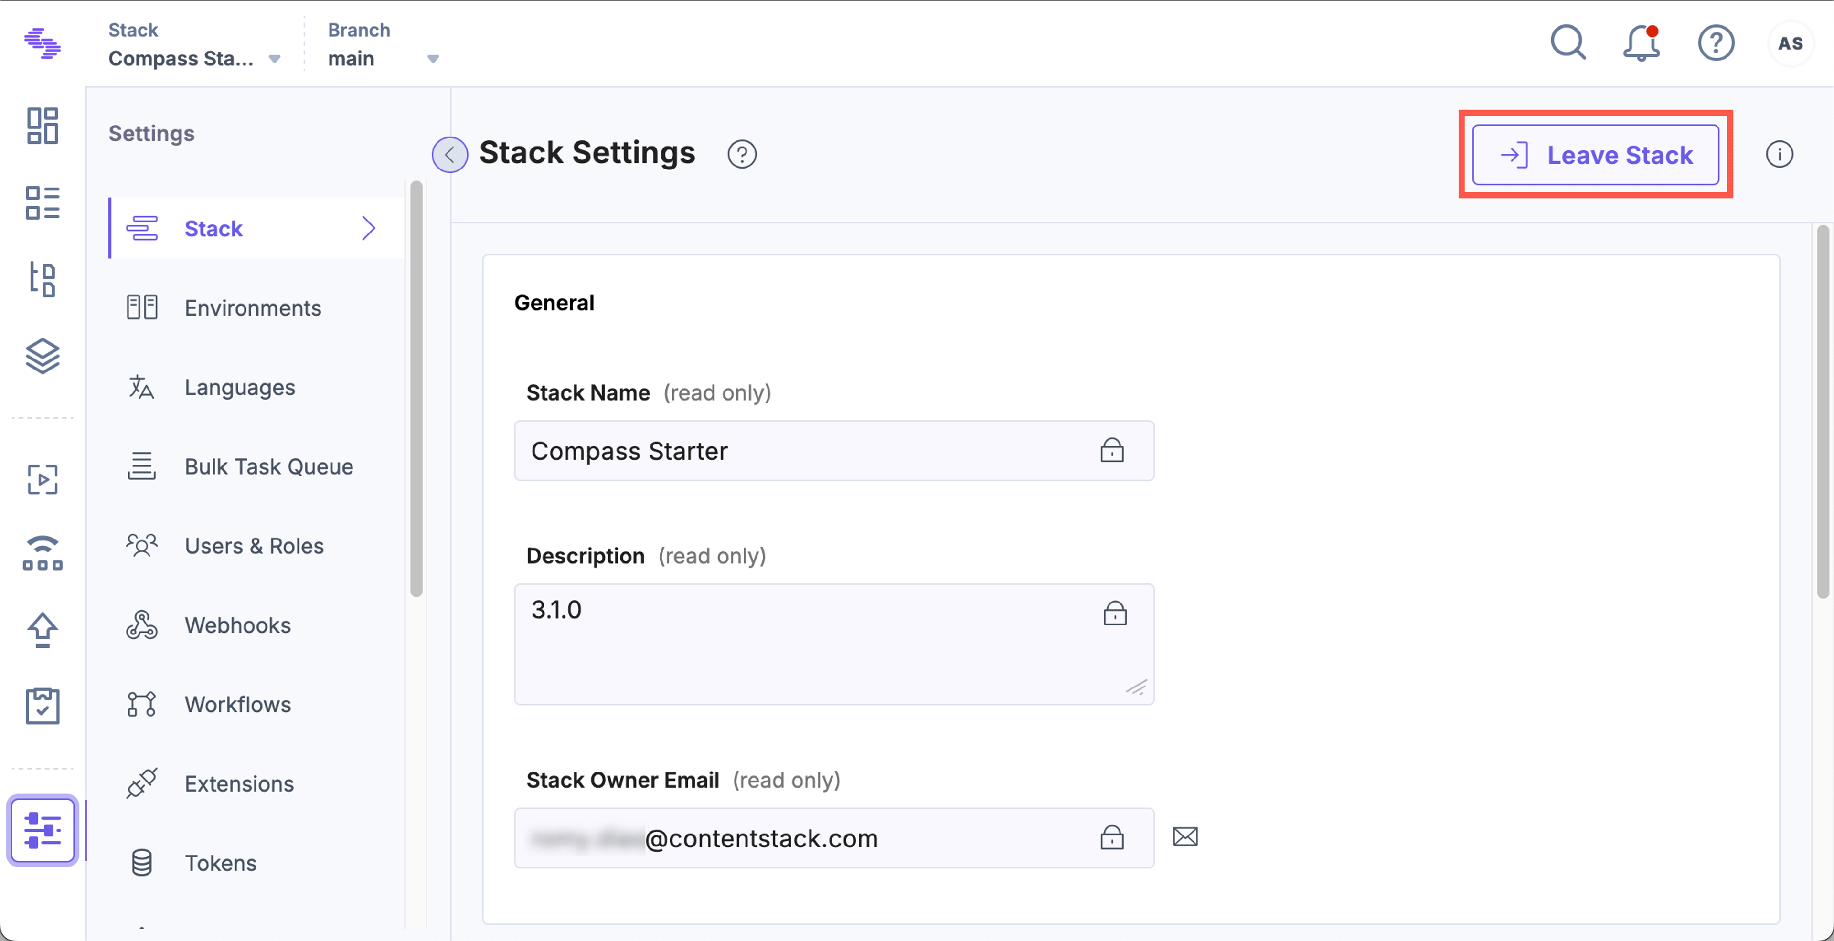
Task: Click the Settings sidebar heading
Action: [151, 133]
